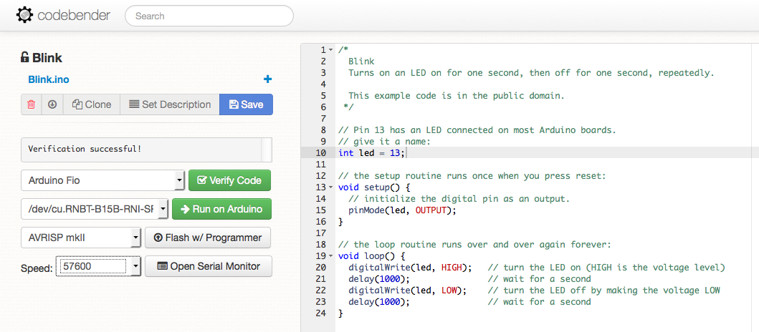Click the download sketch icon button
The image size is (759, 332).
pos(52,104)
